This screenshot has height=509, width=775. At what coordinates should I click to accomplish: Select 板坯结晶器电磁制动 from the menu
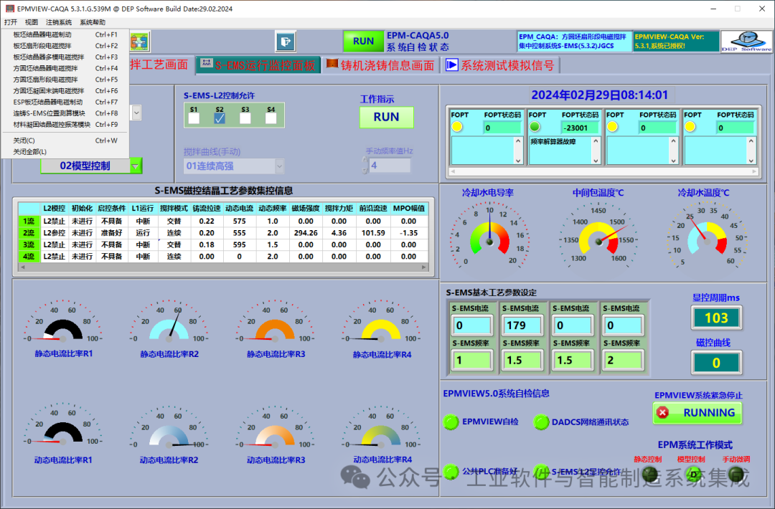pos(65,34)
